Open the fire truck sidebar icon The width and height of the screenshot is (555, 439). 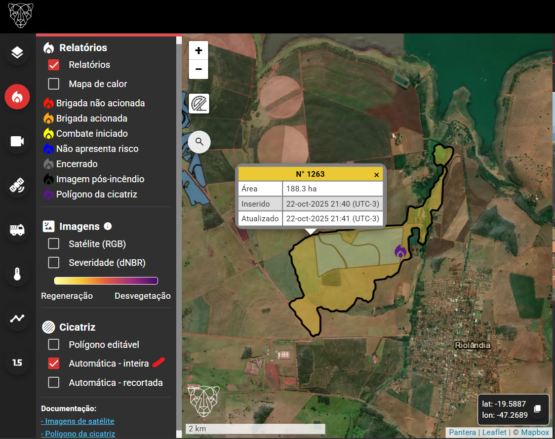coord(17,230)
